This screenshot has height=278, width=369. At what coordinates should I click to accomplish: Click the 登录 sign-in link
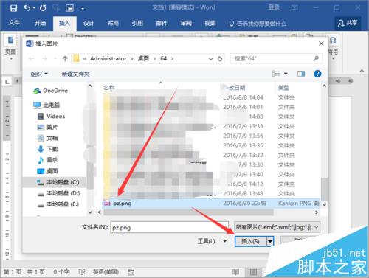(274, 7)
